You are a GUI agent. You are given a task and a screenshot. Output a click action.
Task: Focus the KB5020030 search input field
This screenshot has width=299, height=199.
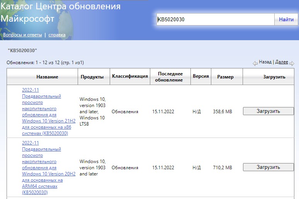click(216, 19)
